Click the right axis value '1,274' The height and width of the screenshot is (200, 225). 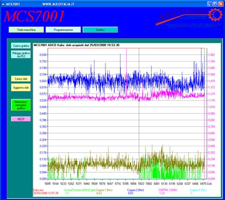click(211, 94)
